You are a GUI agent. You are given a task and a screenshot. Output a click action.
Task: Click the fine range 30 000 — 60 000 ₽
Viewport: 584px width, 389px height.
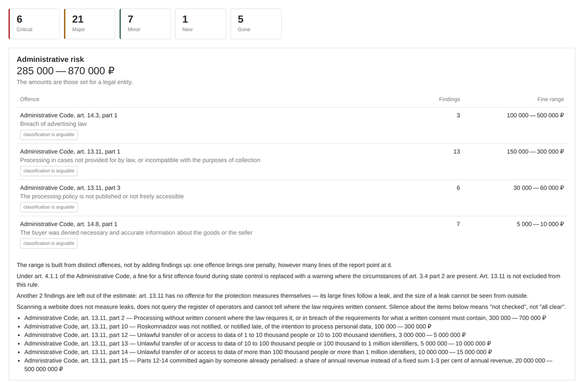(x=539, y=188)
